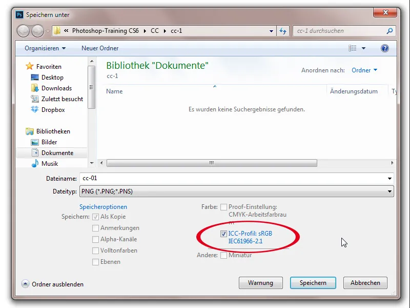Open Musik library in the sidebar

(x=45, y=164)
